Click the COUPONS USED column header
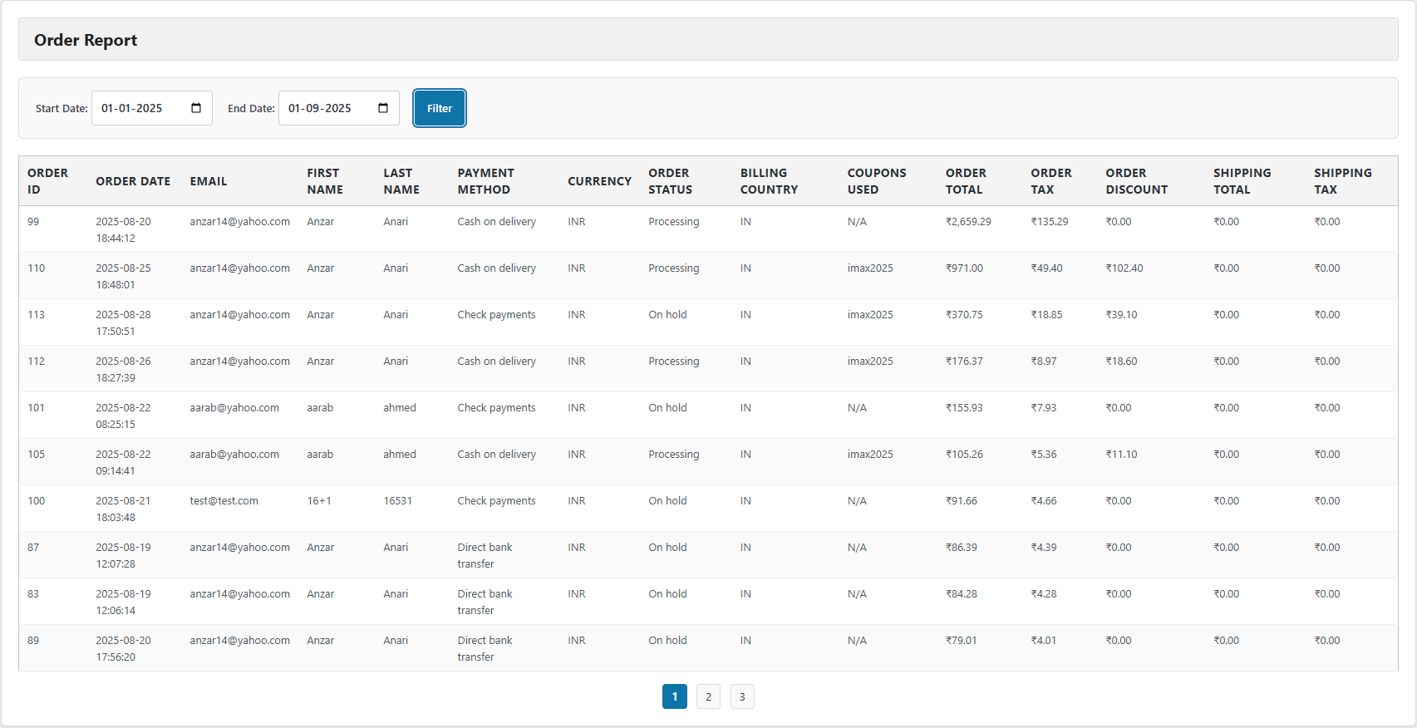The image size is (1417, 728). click(877, 181)
